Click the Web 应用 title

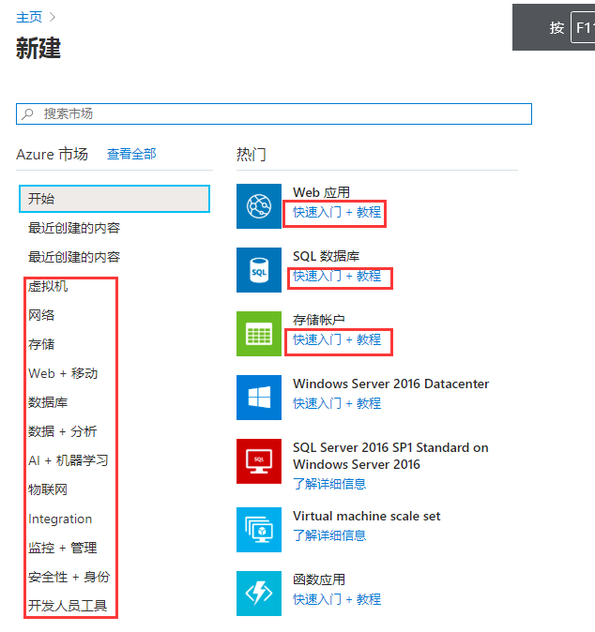coord(322,192)
